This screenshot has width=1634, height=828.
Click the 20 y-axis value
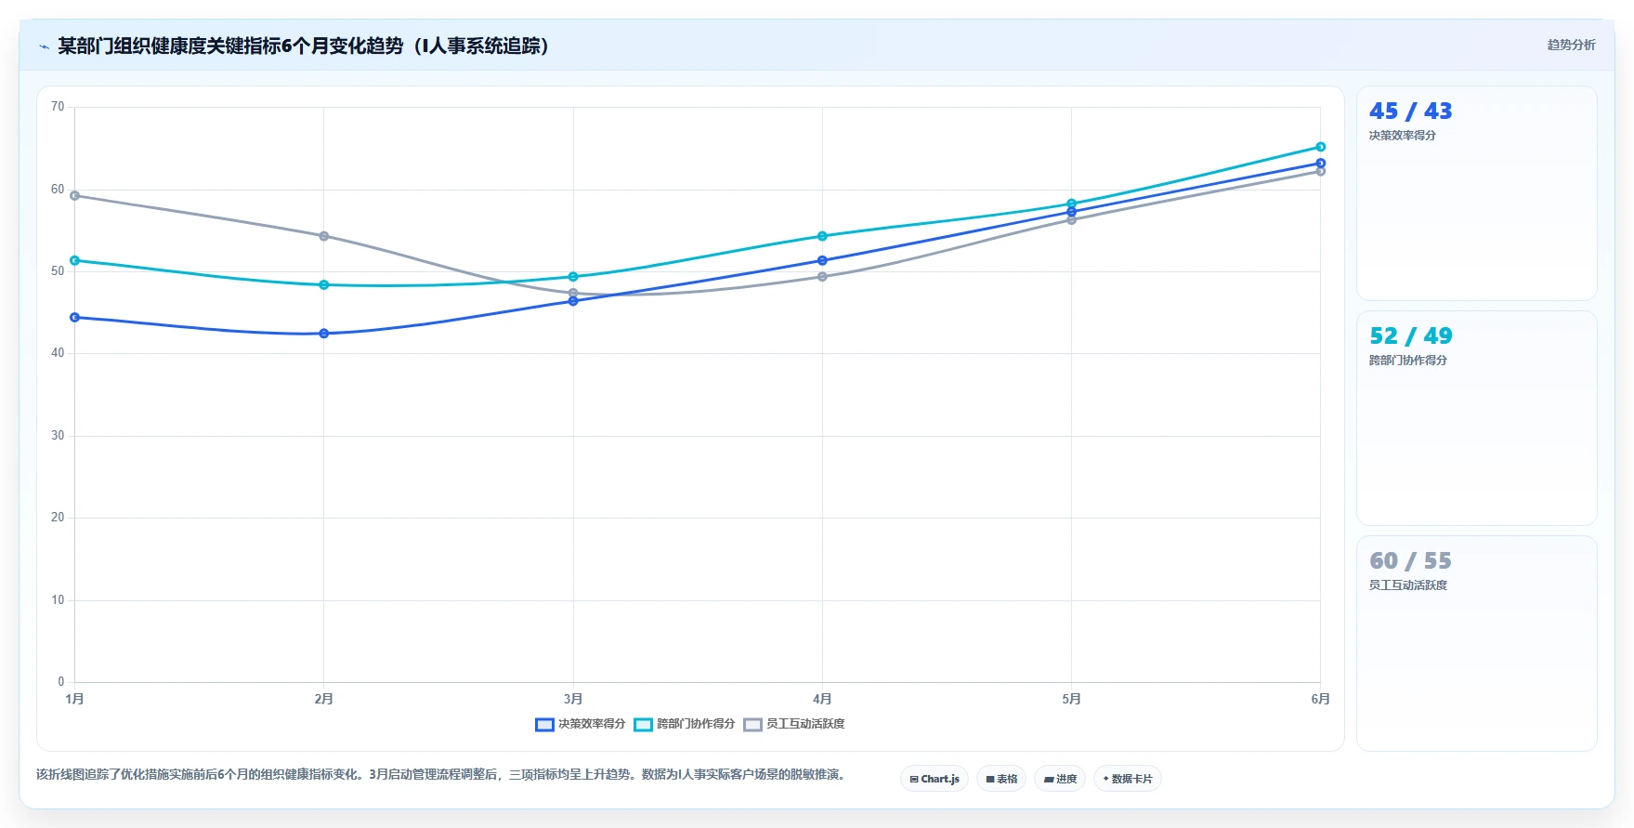58,518
